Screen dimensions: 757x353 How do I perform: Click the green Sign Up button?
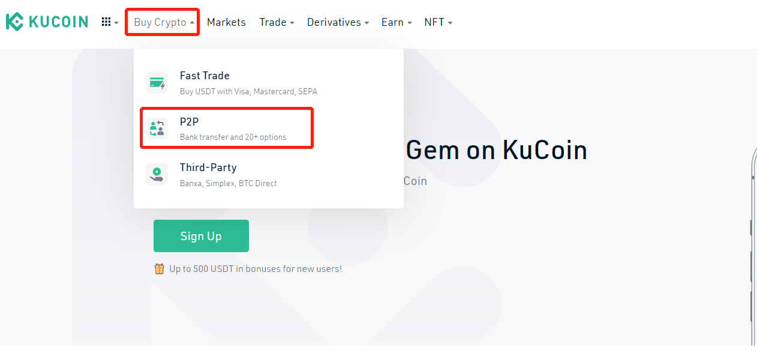[201, 236]
